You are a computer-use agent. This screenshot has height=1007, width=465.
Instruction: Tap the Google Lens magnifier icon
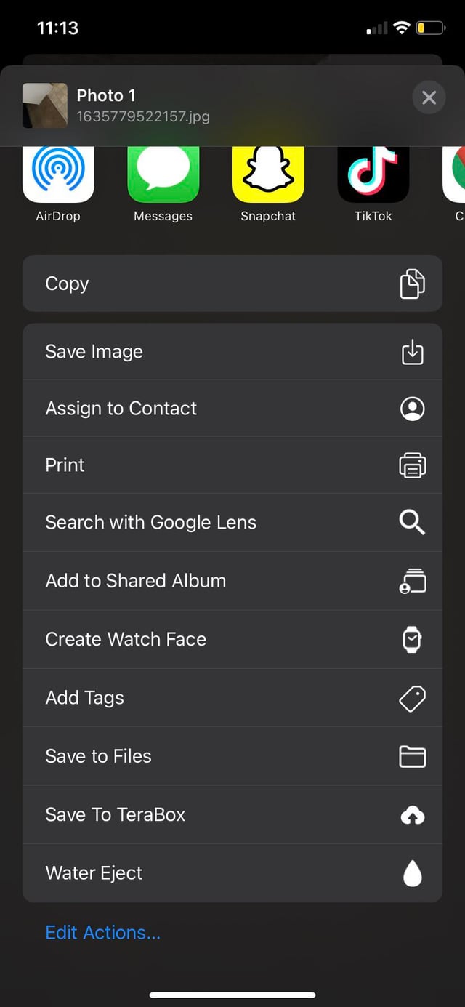coord(412,522)
